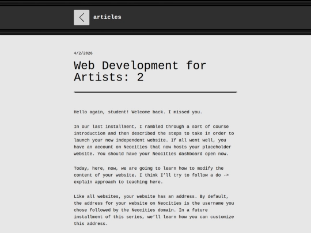The width and height of the screenshot is (311, 233).
Task: Click the paragraph starting 'In our last installment'
Action: (154, 140)
